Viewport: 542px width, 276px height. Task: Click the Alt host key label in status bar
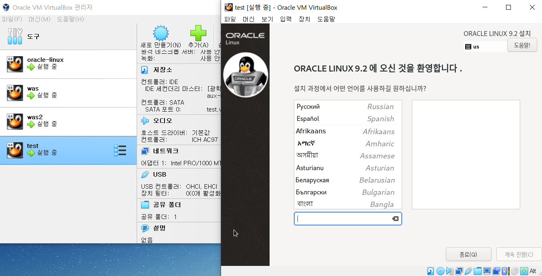[x=533, y=271]
